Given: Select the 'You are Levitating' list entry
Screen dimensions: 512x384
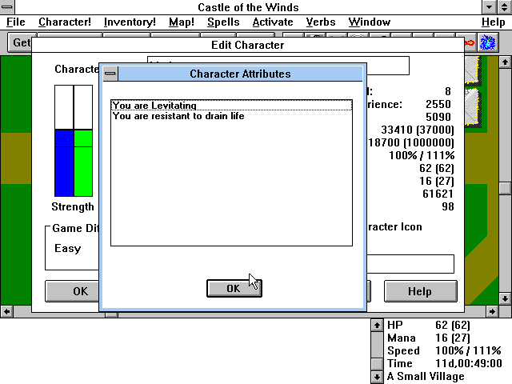Looking at the screenshot, I should [231, 105].
